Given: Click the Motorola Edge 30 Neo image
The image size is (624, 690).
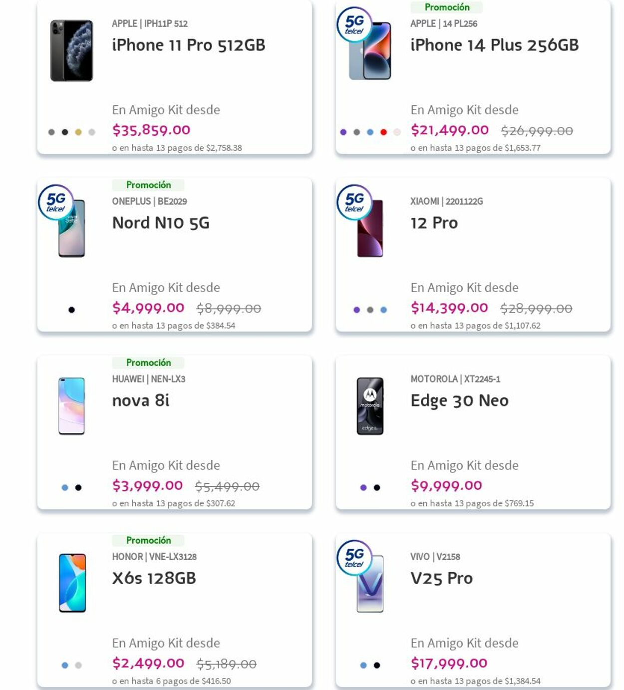Looking at the screenshot, I should click(x=370, y=406).
